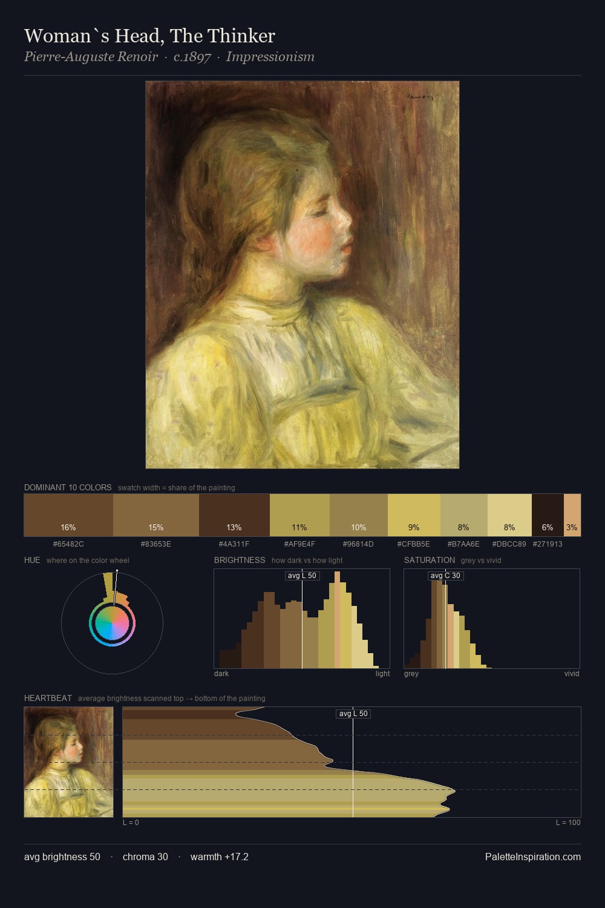Select the hex text #CFBB5E
605x908 pixels.
pyautogui.click(x=414, y=544)
